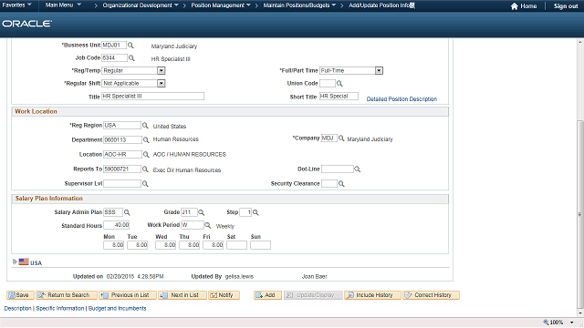The height and width of the screenshot is (328, 584).
Task: Click the Notify button
Action: tap(224, 295)
